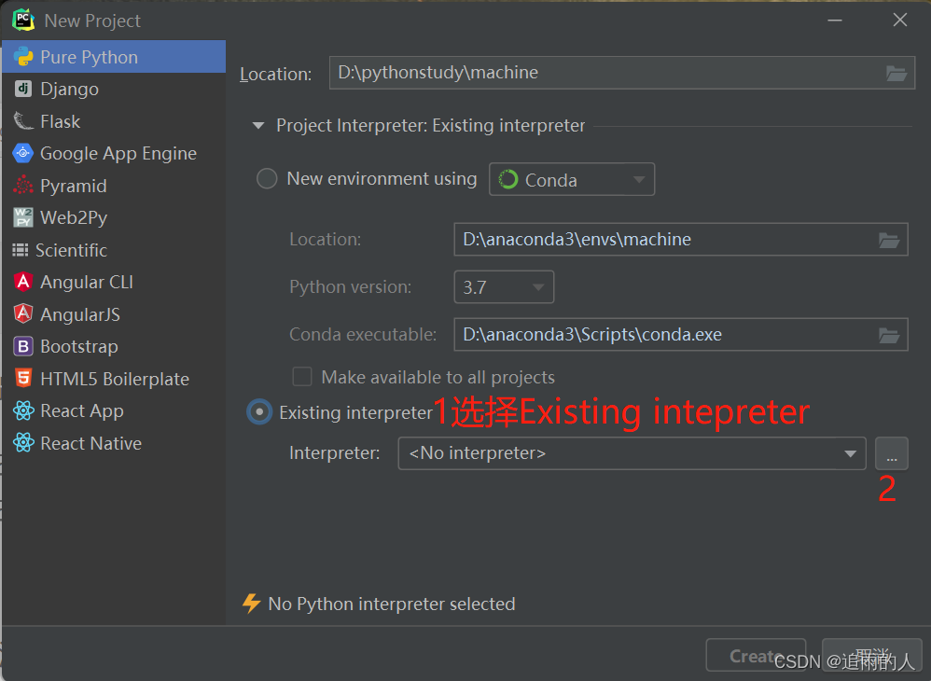Click the Pure Python project icon
The image size is (931, 681).
click(23, 57)
